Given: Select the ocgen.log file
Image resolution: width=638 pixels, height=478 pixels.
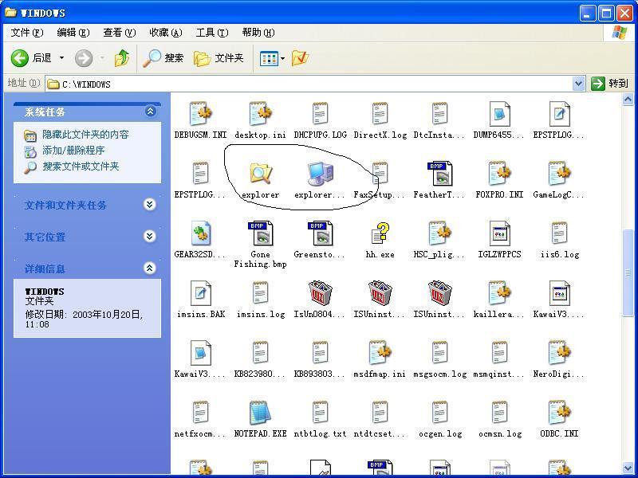Looking at the screenshot, I should [x=440, y=419].
